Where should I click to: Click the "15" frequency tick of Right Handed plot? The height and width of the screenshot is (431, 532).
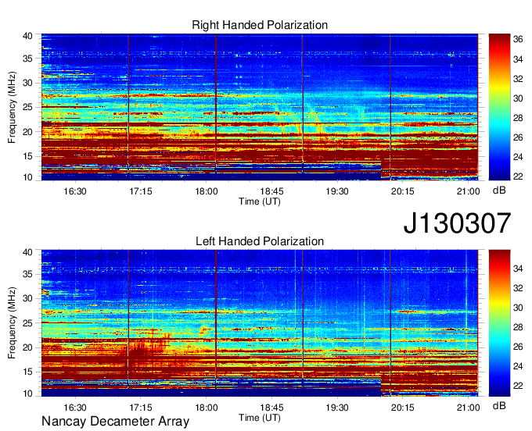pyautogui.click(x=28, y=156)
